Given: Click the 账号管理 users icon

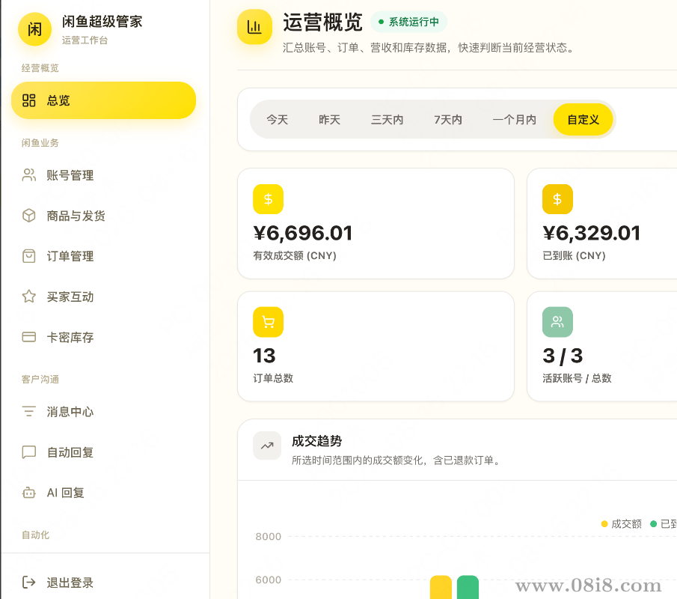Looking at the screenshot, I should point(29,175).
